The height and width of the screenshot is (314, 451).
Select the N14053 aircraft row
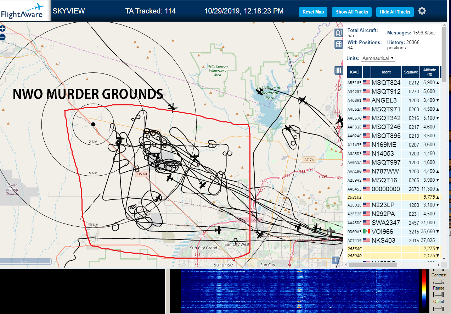click(x=394, y=154)
